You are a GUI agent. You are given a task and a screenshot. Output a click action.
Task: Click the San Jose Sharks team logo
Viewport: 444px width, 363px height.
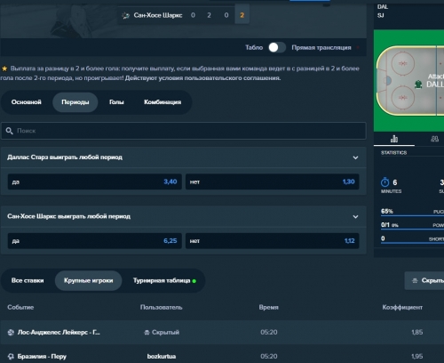click(x=125, y=15)
